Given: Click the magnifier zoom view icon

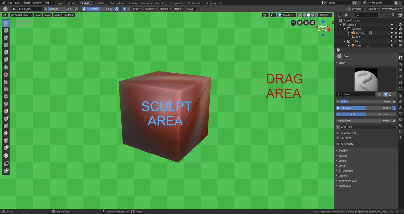Looking at the screenshot, I should click(x=313, y=23).
